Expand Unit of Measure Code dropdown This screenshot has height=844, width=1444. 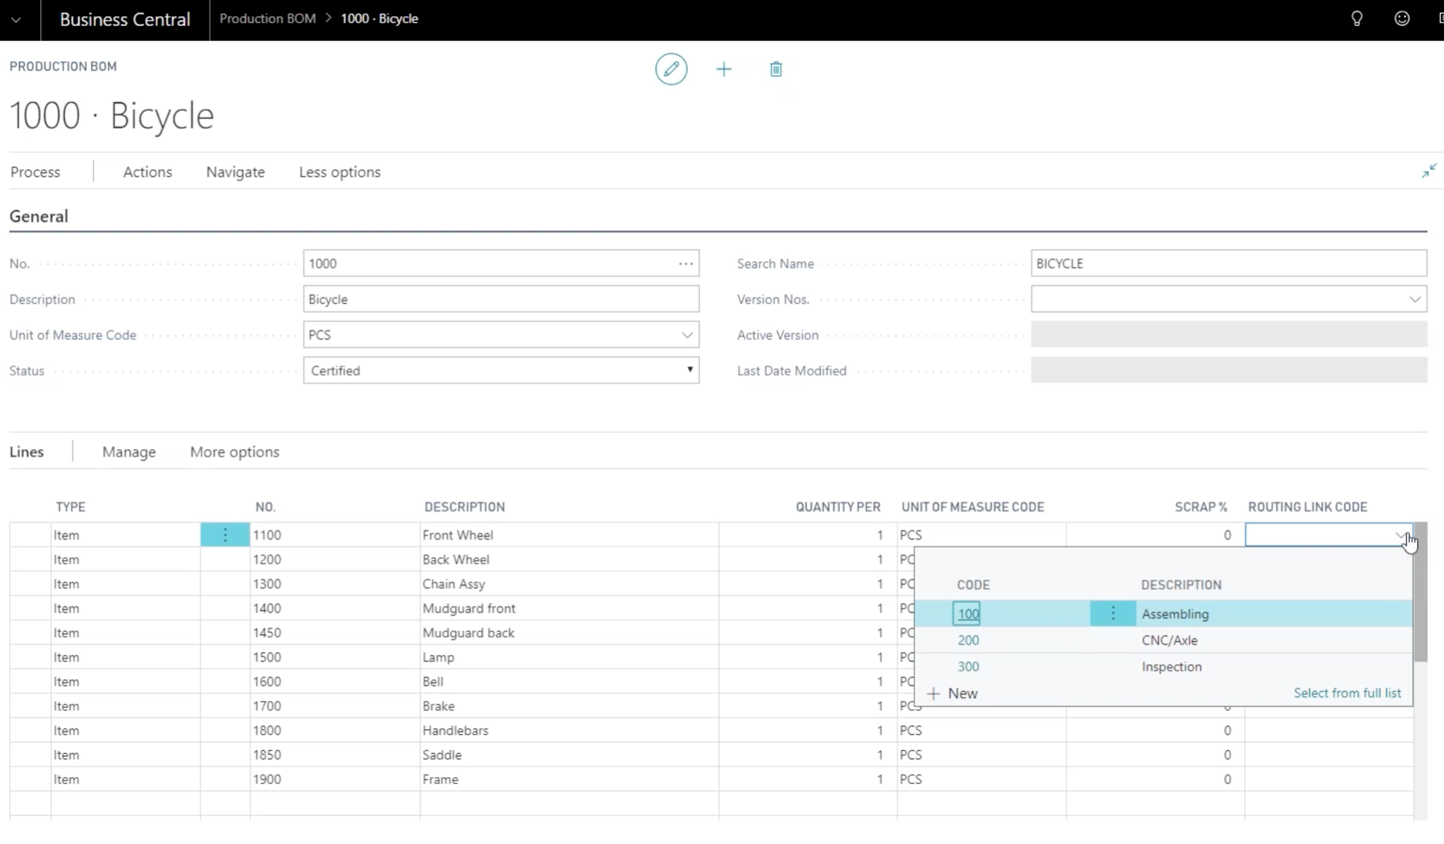(687, 335)
